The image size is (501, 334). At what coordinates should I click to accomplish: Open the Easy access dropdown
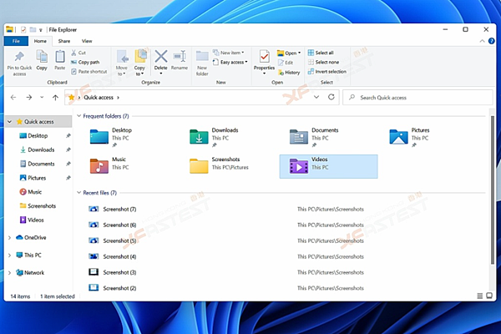tap(230, 62)
